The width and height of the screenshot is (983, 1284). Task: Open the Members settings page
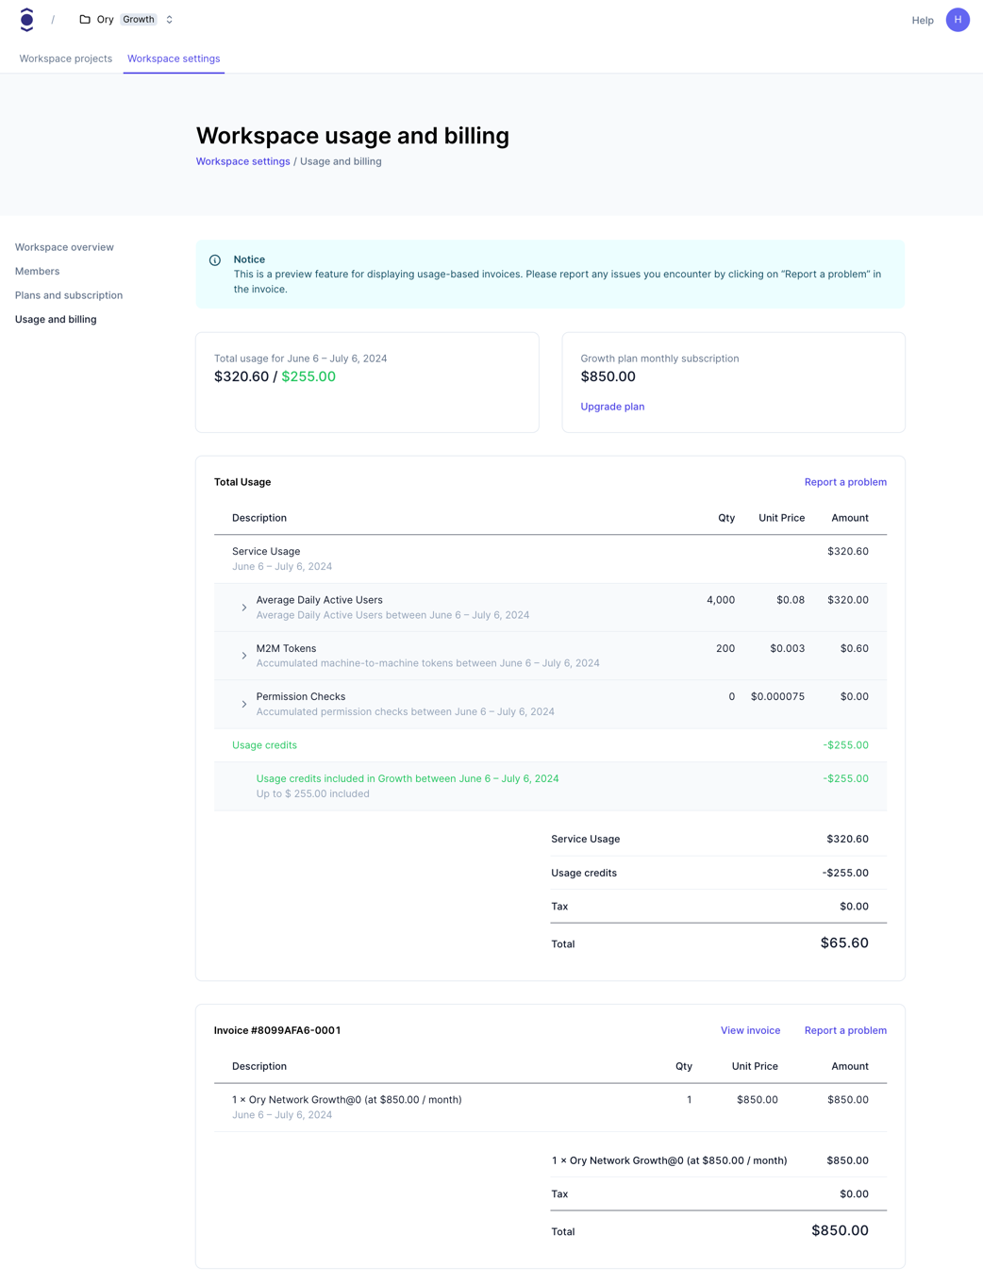click(37, 271)
